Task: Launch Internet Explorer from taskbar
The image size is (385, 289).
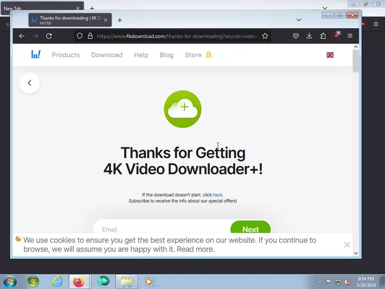Action: pyautogui.click(x=57, y=281)
